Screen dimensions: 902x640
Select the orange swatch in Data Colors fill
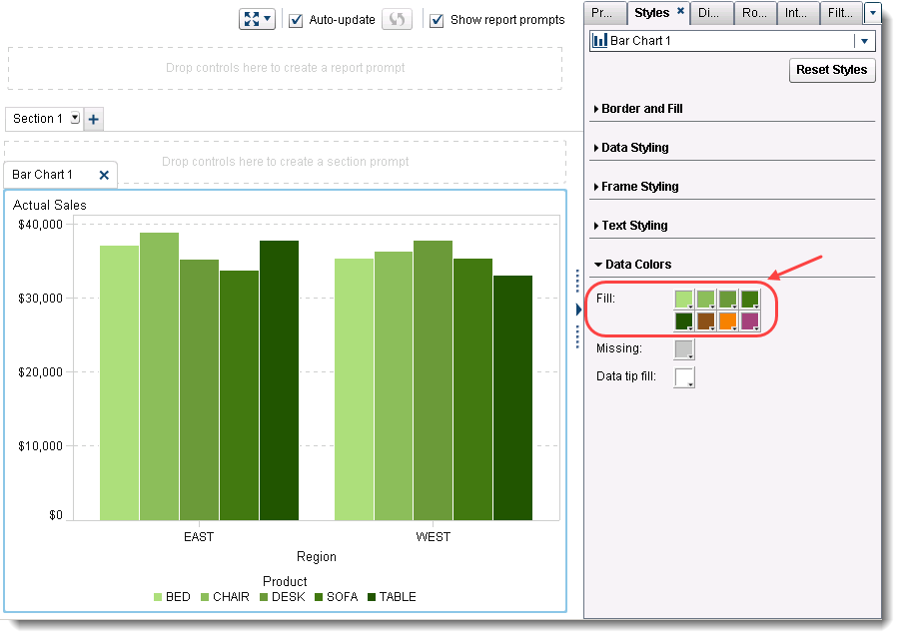tap(726, 320)
